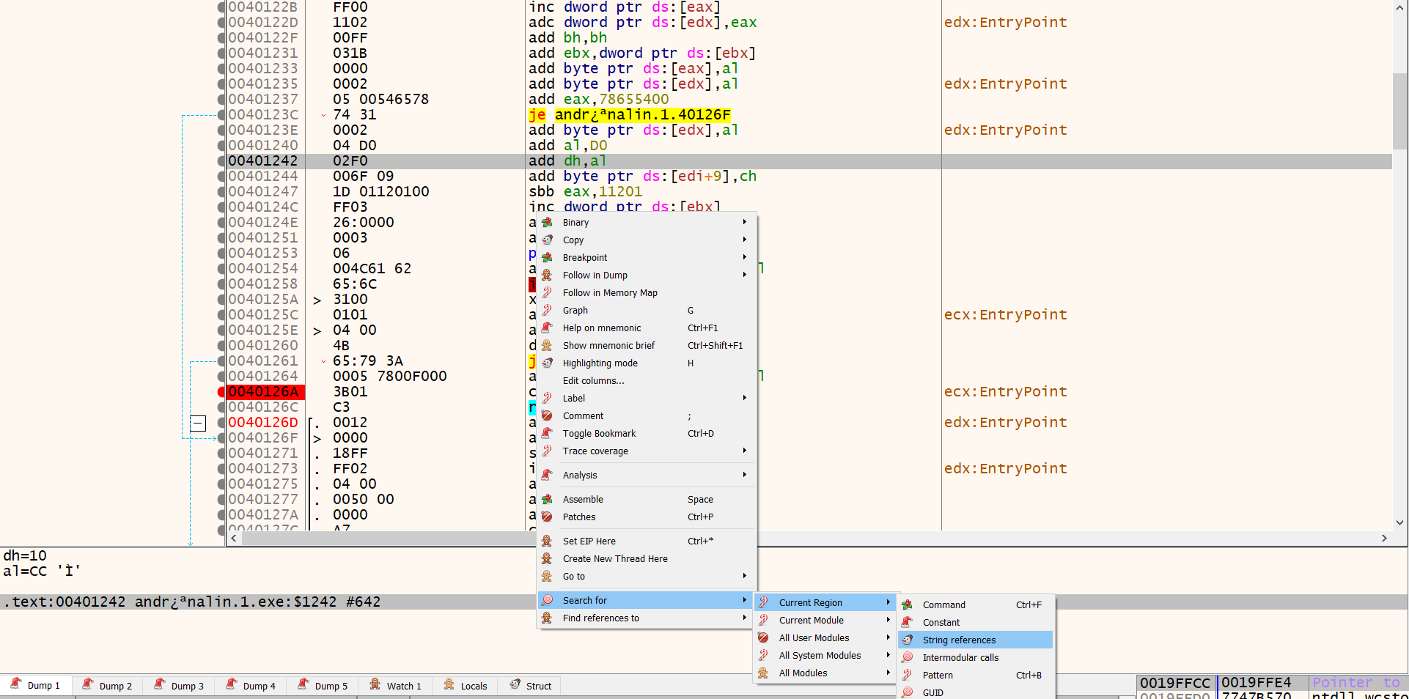Expand the Copy submenu arrow
Viewport: 1409px width, 699px height.
pos(744,240)
